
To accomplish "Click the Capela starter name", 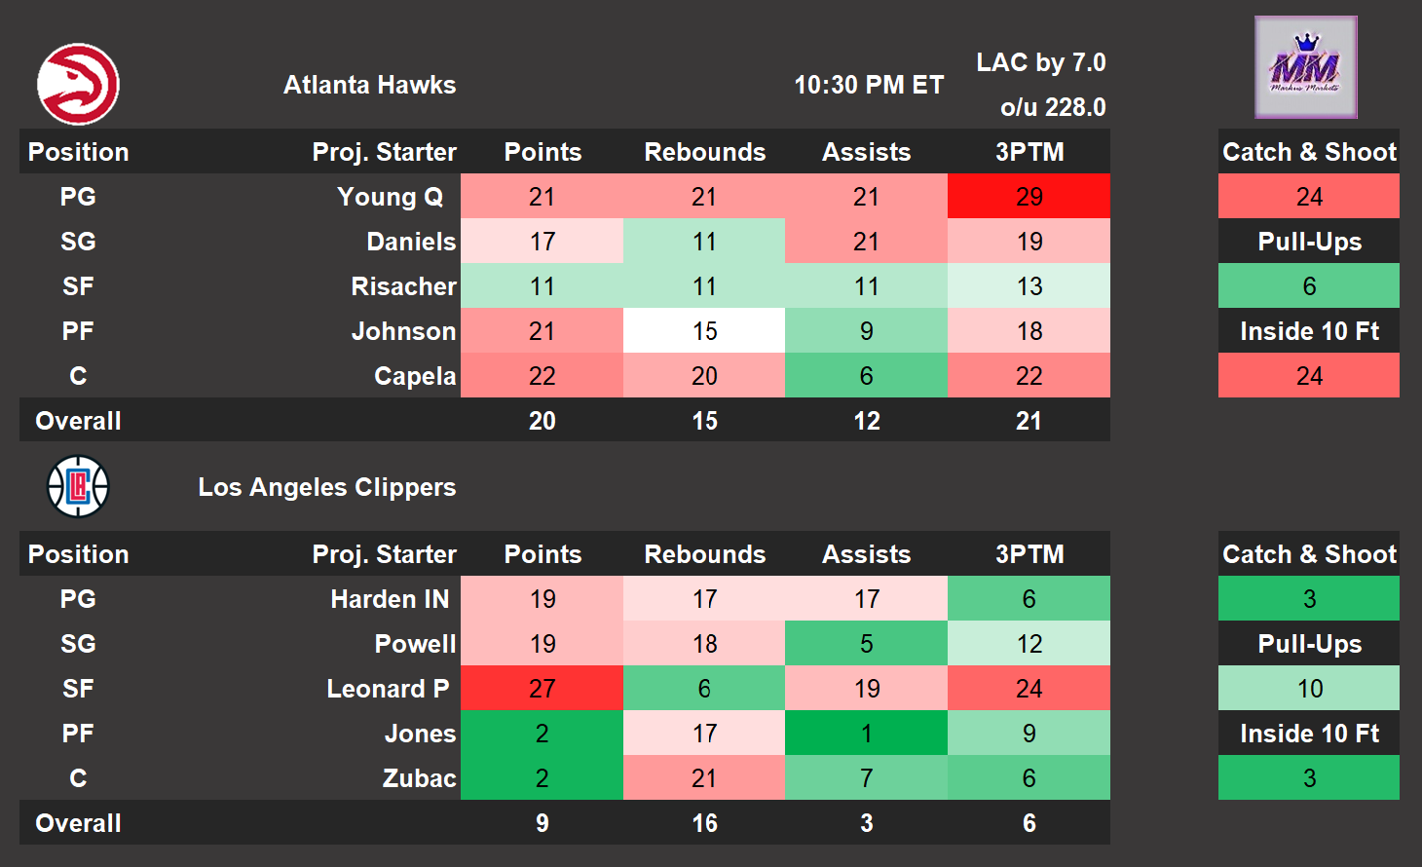I will pyautogui.click(x=415, y=376).
